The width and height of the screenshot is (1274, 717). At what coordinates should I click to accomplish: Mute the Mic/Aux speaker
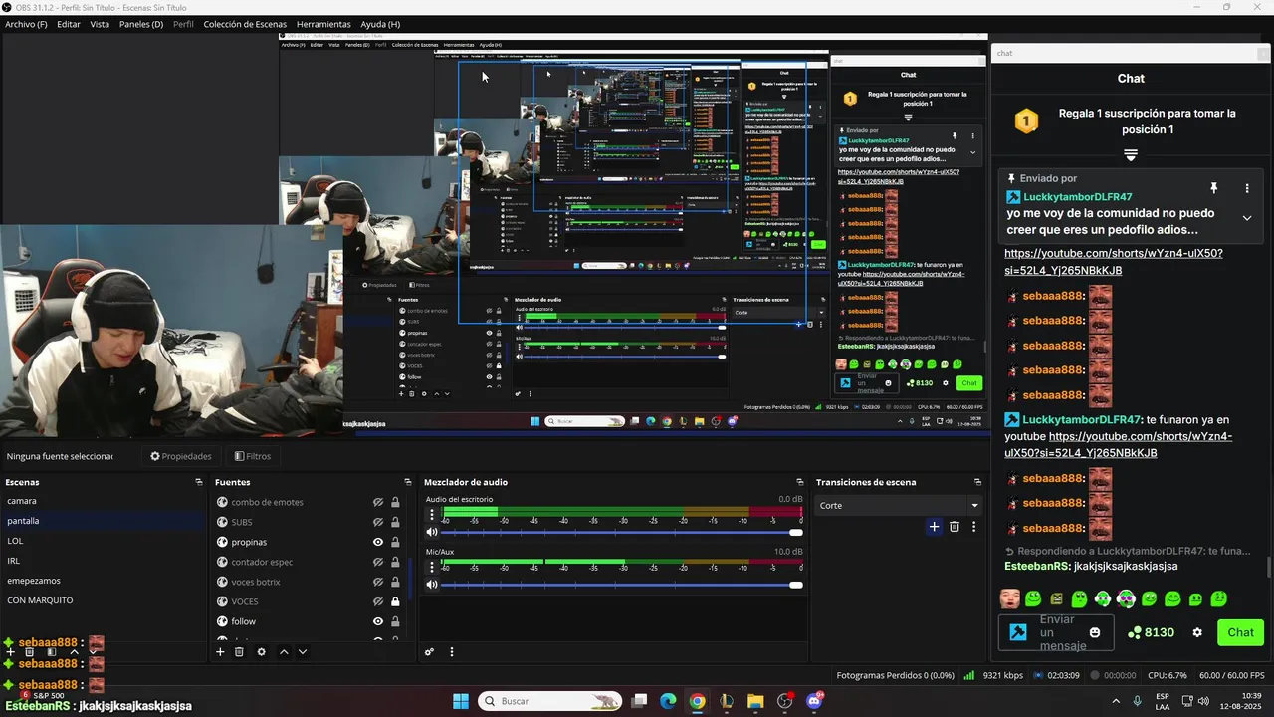click(x=432, y=585)
